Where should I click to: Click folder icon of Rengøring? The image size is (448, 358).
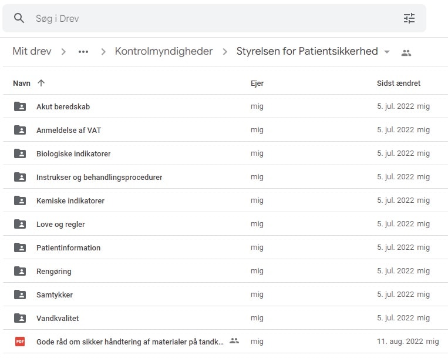[20, 271]
